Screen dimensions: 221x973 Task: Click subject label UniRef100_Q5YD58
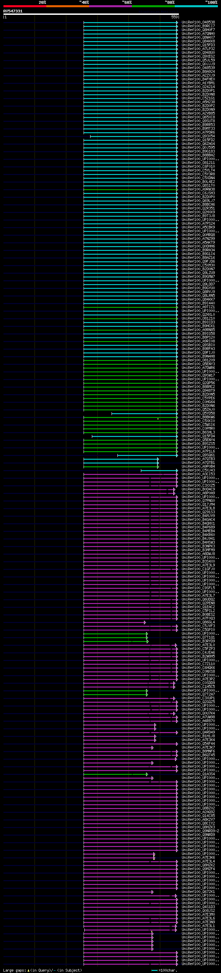click(x=198, y=413)
